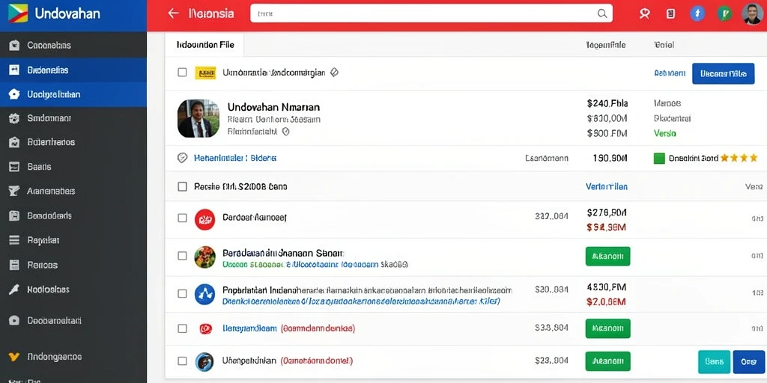
Task: Click the red circle icon of Dardaal Manoeef
Action: click(x=205, y=219)
